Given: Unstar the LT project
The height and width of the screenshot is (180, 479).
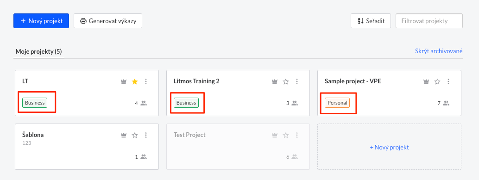Looking at the screenshot, I should 135,81.
